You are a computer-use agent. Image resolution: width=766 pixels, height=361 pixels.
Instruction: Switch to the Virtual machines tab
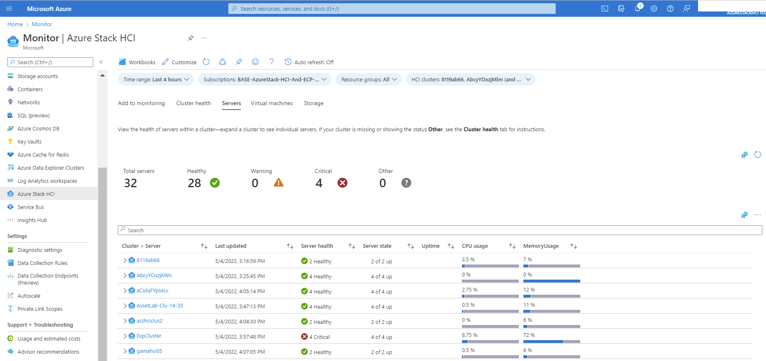[x=272, y=103]
